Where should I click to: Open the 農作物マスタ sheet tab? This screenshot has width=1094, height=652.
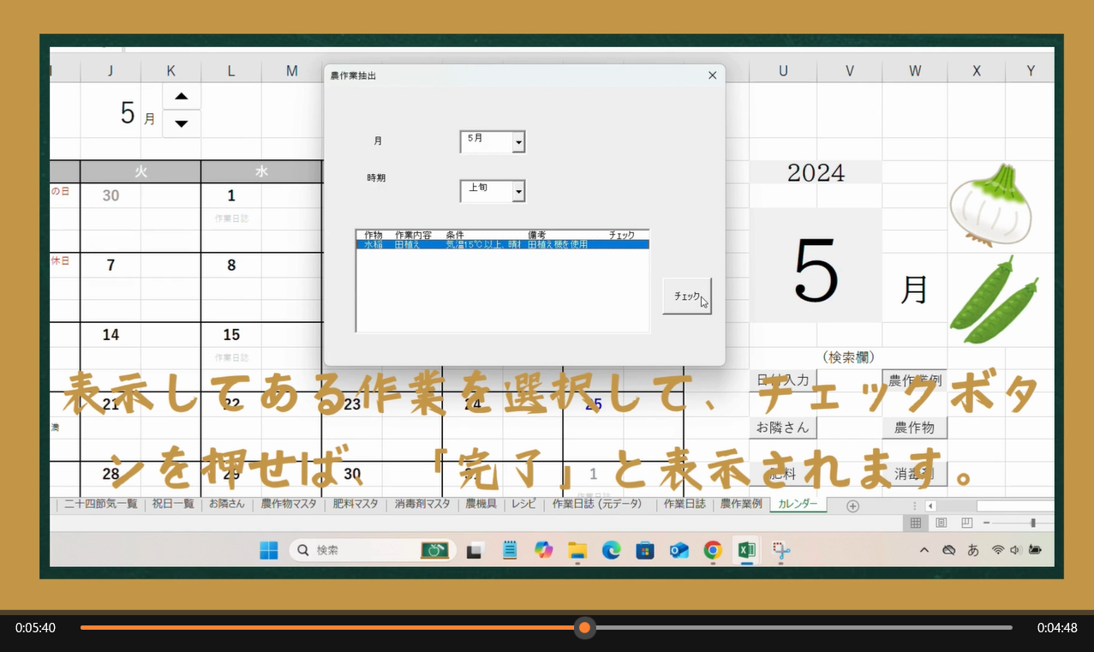tap(289, 504)
